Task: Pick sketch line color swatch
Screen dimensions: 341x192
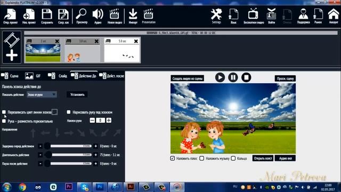Action: (54, 112)
